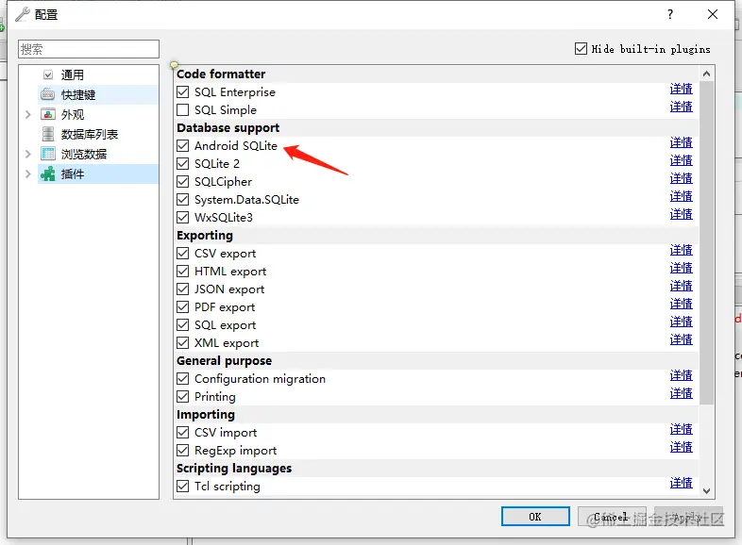Select 插件 settings category
The height and width of the screenshot is (545, 742).
(x=73, y=173)
